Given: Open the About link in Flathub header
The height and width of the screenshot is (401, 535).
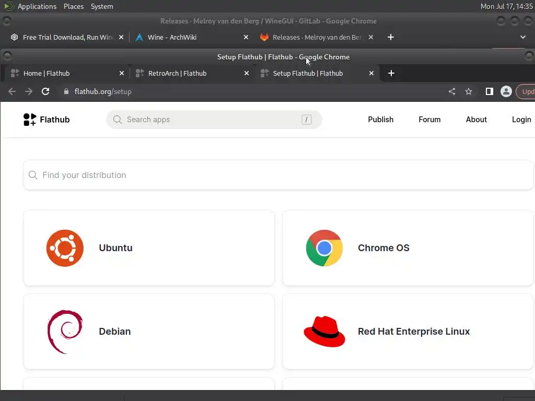Looking at the screenshot, I should click(x=476, y=120).
